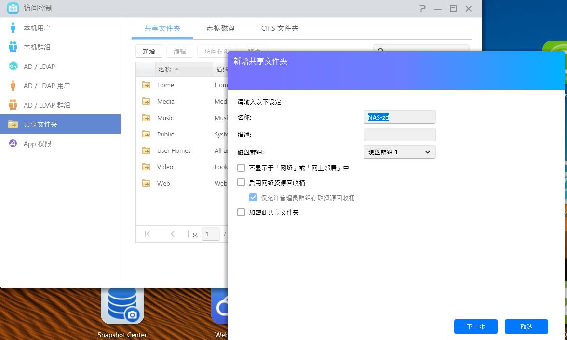Enable 不显示于「网络」或「网上邻居」中
567x340 pixels.
241,167
